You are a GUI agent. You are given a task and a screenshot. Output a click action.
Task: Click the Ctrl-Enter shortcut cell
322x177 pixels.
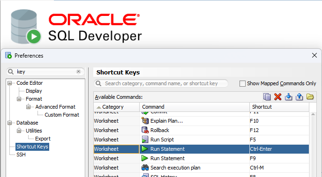coord(279,149)
